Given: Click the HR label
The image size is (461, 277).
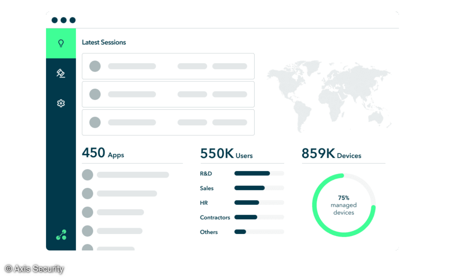Looking at the screenshot, I should point(204,203).
